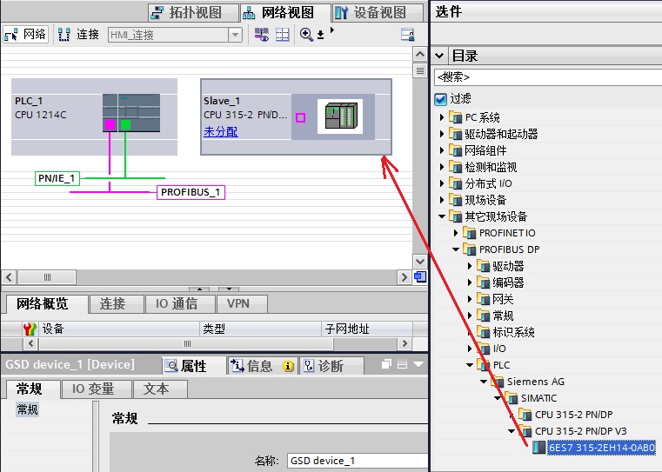Activate the 网络 networking mode button
Image resolution: width=662 pixels, height=472 pixels.
[x=25, y=34]
